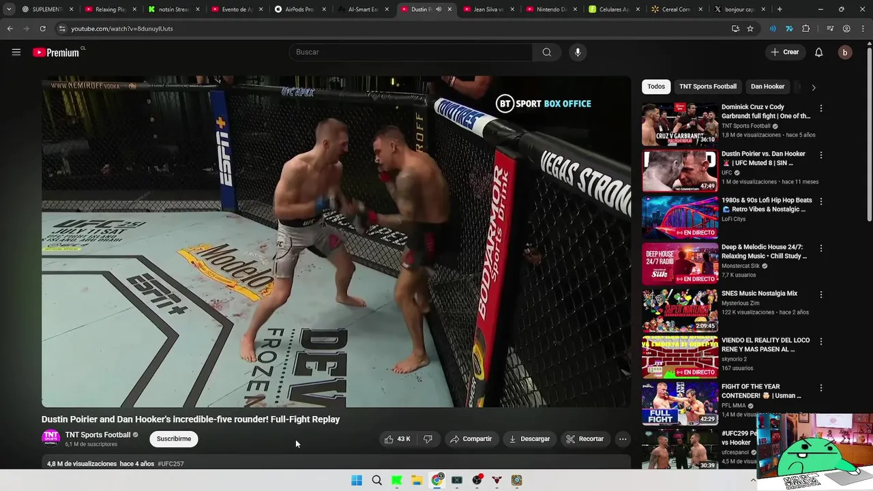Select the Dan Hooker filter chip
873x491 pixels.
pos(767,87)
